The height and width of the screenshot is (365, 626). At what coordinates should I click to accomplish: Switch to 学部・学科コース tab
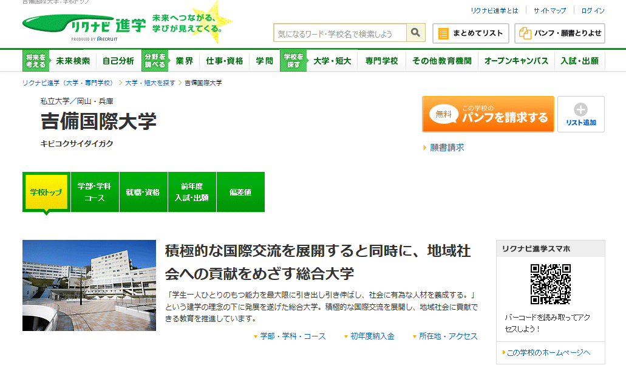pos(95,192)
